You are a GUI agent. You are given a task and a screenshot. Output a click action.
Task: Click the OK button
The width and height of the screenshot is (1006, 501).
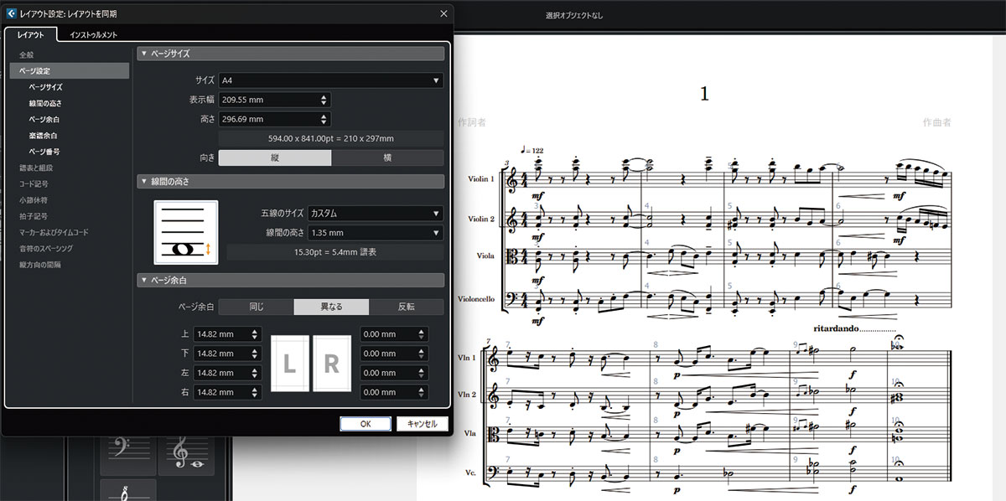tap(366, 424)
